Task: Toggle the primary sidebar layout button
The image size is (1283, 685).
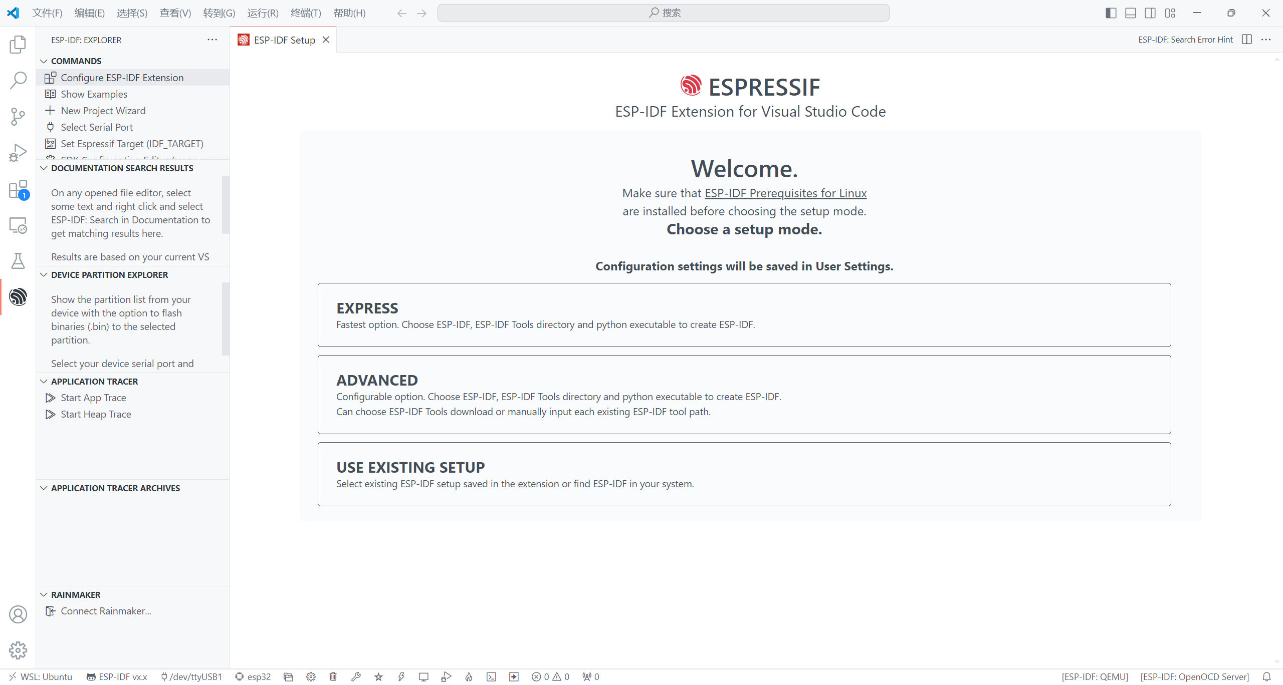Action: pyautogui.click(x=1111, y=13)
